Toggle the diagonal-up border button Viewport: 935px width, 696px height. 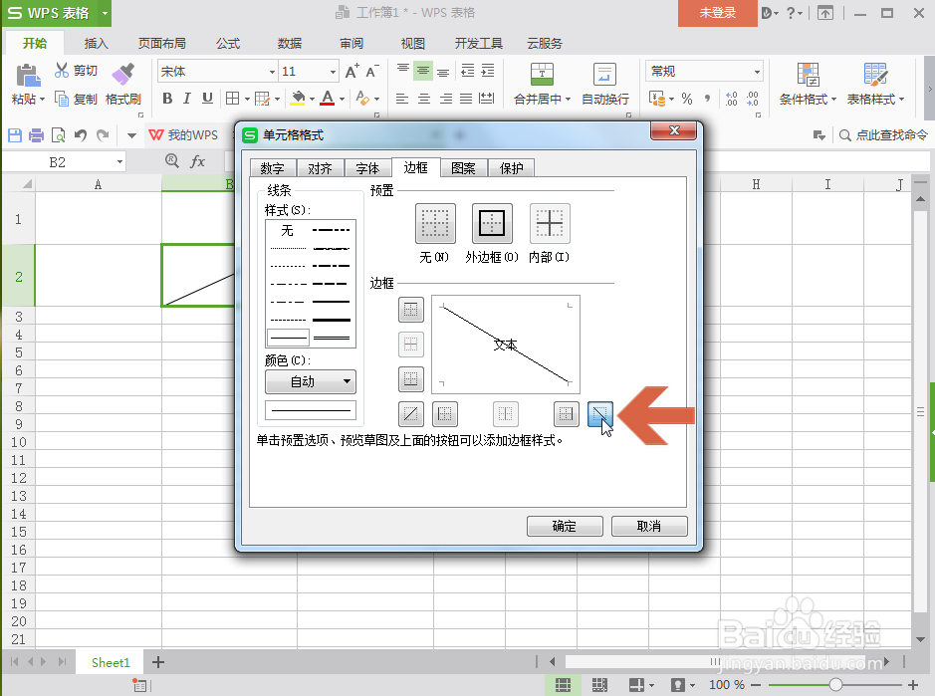[411, 414]
